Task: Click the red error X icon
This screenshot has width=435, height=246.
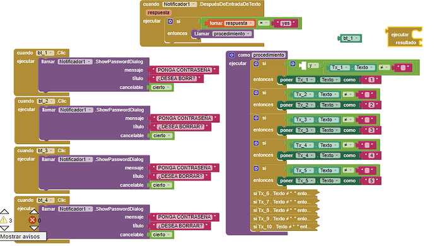Action: [32, 220]
